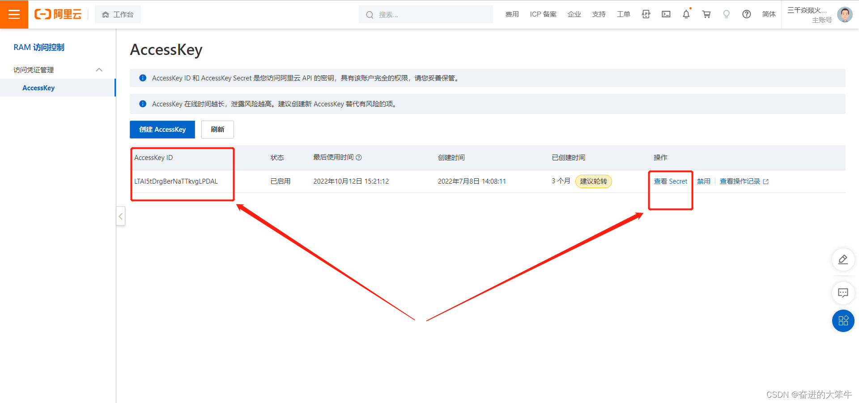Screen dimensions: 859x403
Task: Open the app download icon in the header
Action: point(646,14)
